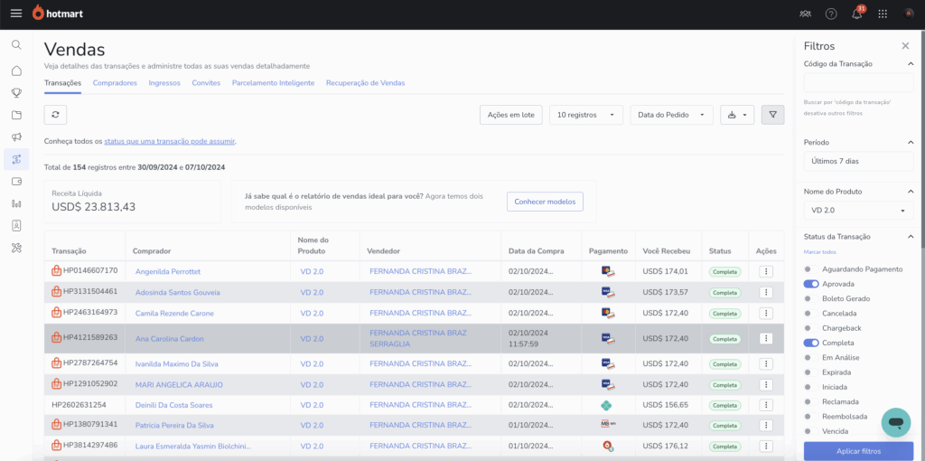
Task: Collapse the Período filter section
Action: pos(911,142)
